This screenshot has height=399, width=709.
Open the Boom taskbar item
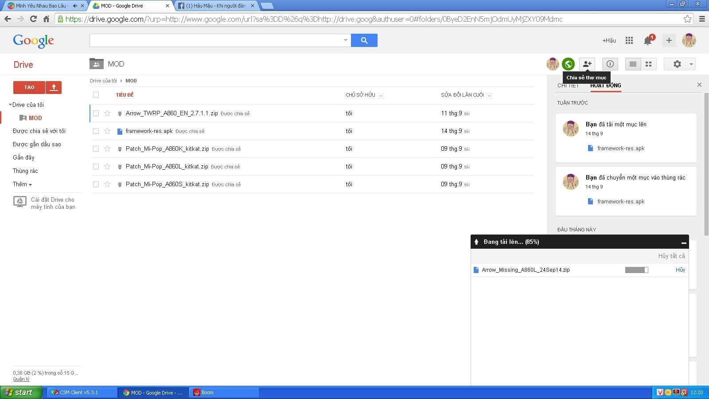224,392
